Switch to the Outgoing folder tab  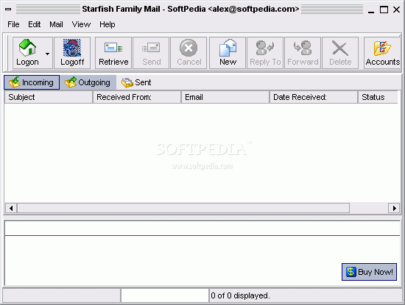[88, 82]
